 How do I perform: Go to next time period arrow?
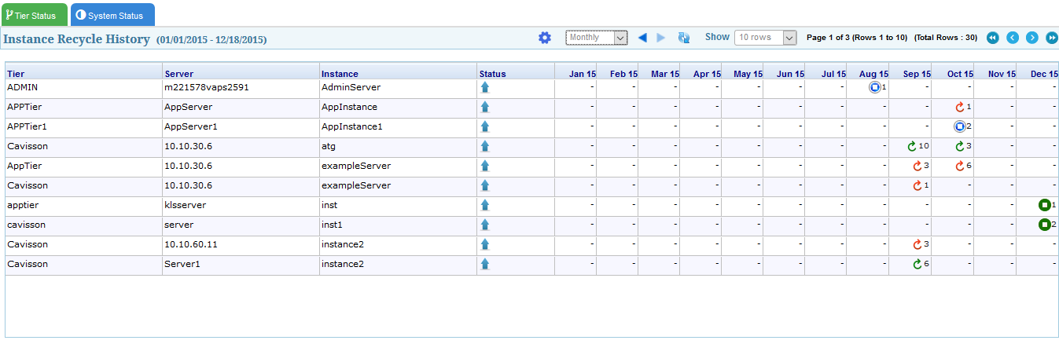click(661, 38)
